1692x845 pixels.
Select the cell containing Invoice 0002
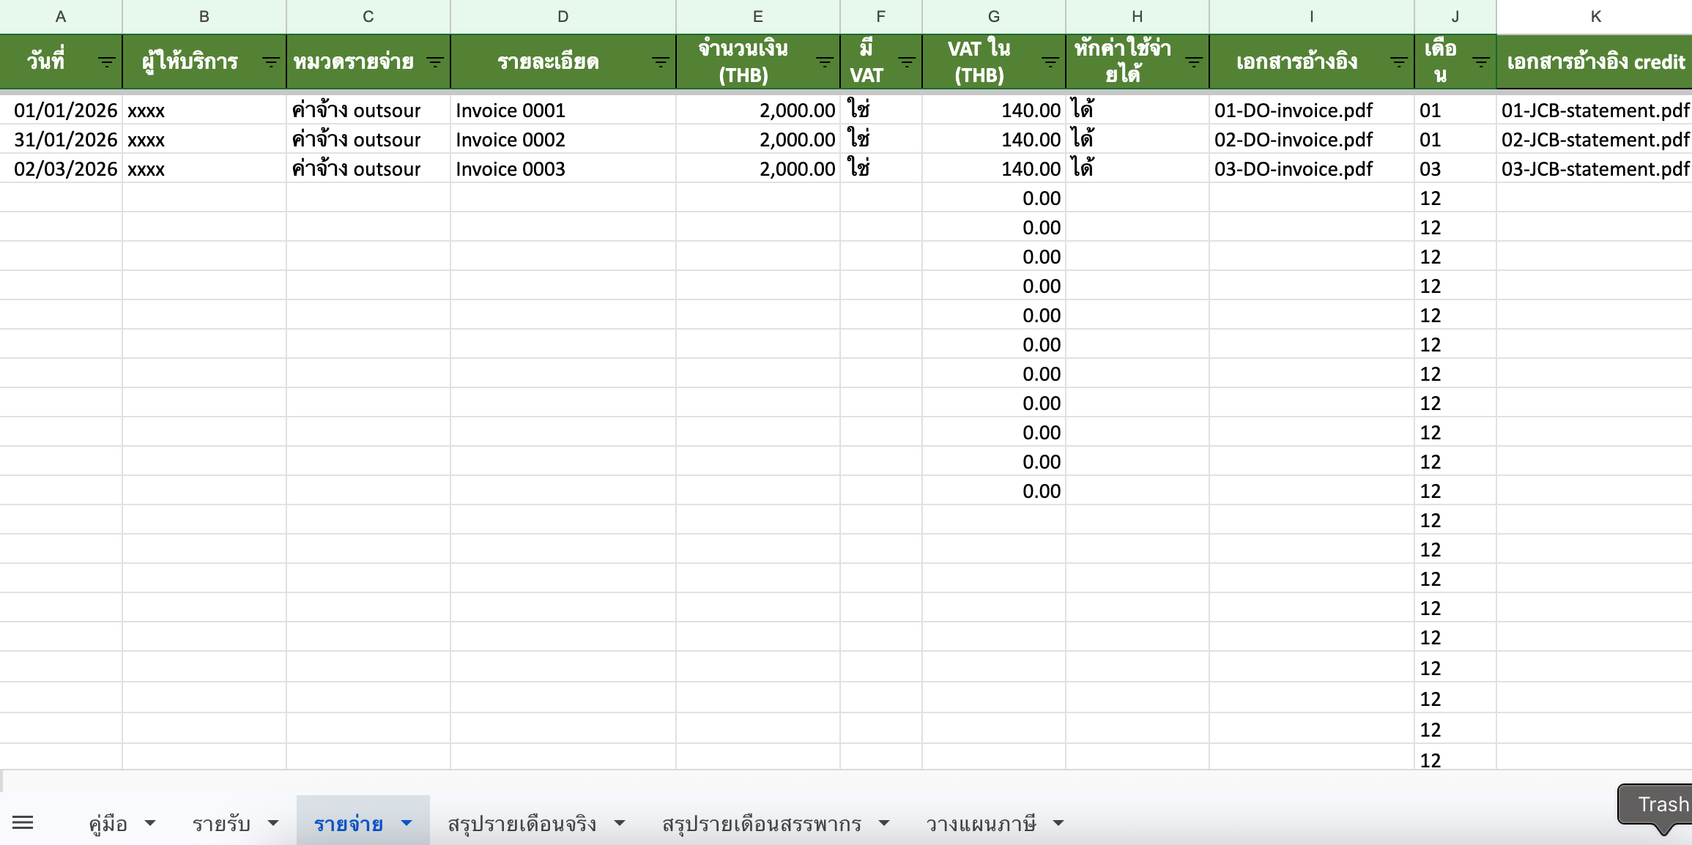[511, 139]
